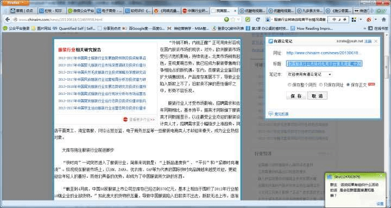Dismiss the Sibyl chat notification popup
Viewport: 391px width, 208px height.
[381, 176]
